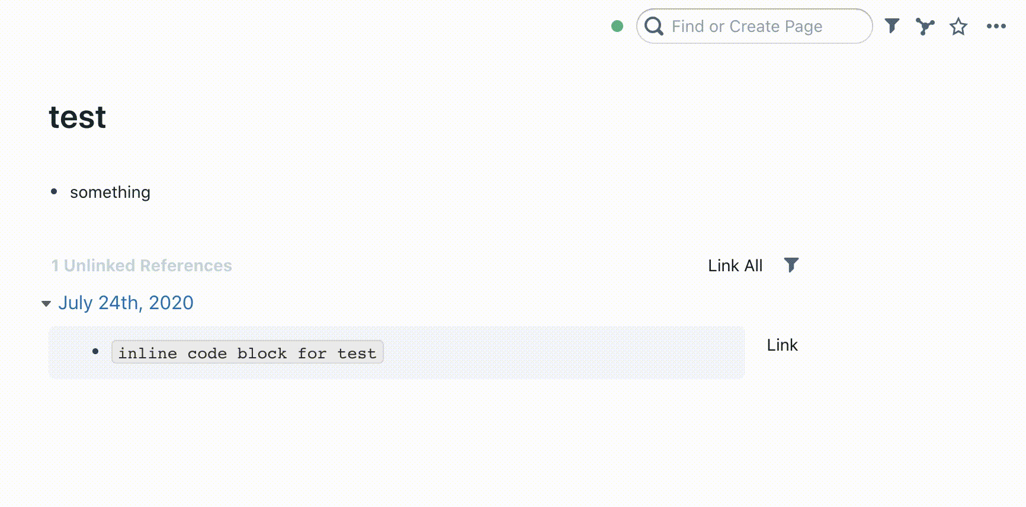Click Link next to the reference
This screenshot has width=1026, height=507.
pos(782,345)
